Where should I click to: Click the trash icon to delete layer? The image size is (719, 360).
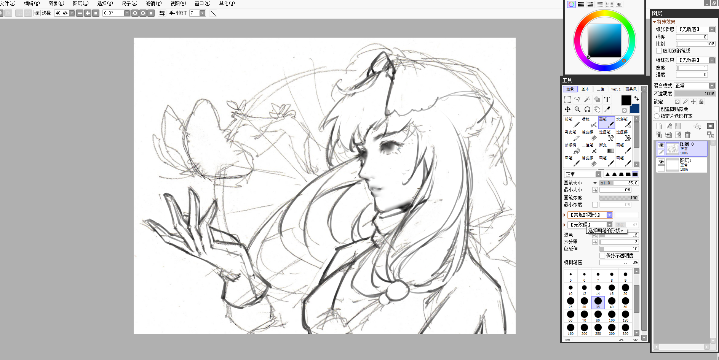pyautogui.click(x=687, y=135)
